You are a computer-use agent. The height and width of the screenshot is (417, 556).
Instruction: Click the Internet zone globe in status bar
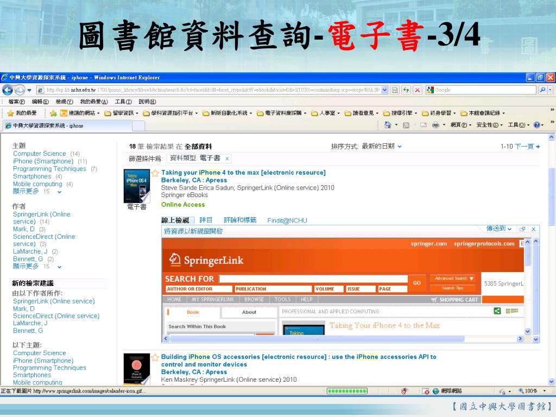click(436, 391)
